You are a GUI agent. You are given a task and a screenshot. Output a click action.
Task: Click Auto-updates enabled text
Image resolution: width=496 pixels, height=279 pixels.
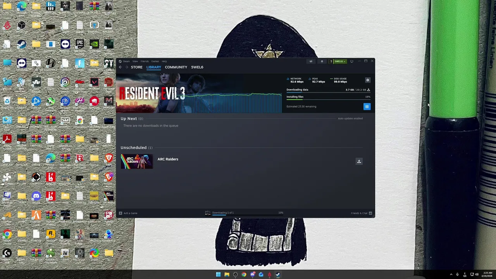point(350,119)
